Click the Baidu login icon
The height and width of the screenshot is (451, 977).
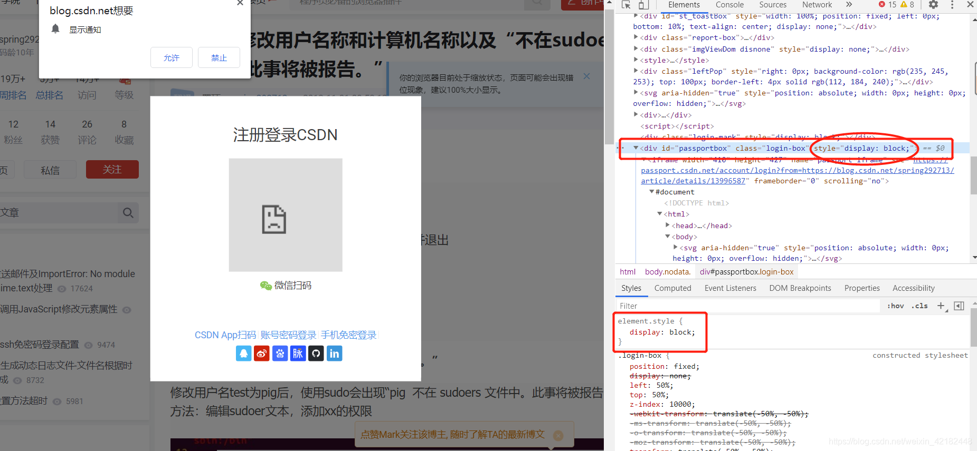[x=280, y=354]
